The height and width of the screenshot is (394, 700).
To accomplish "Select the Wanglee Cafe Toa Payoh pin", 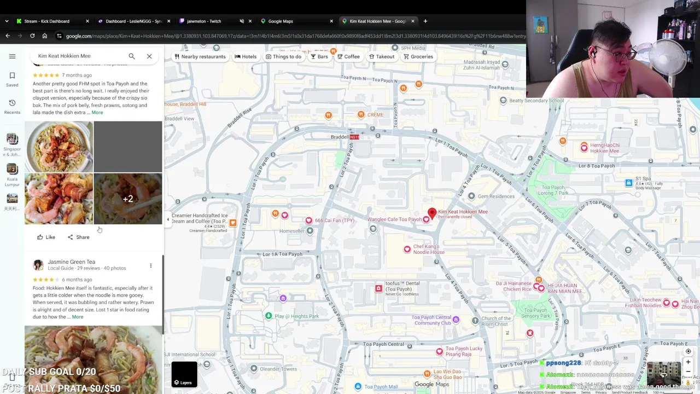I will coord(426,219).
